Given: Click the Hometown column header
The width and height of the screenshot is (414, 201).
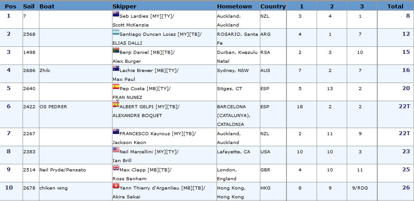Looking at the screenshot, I should [x=234, y=6].
